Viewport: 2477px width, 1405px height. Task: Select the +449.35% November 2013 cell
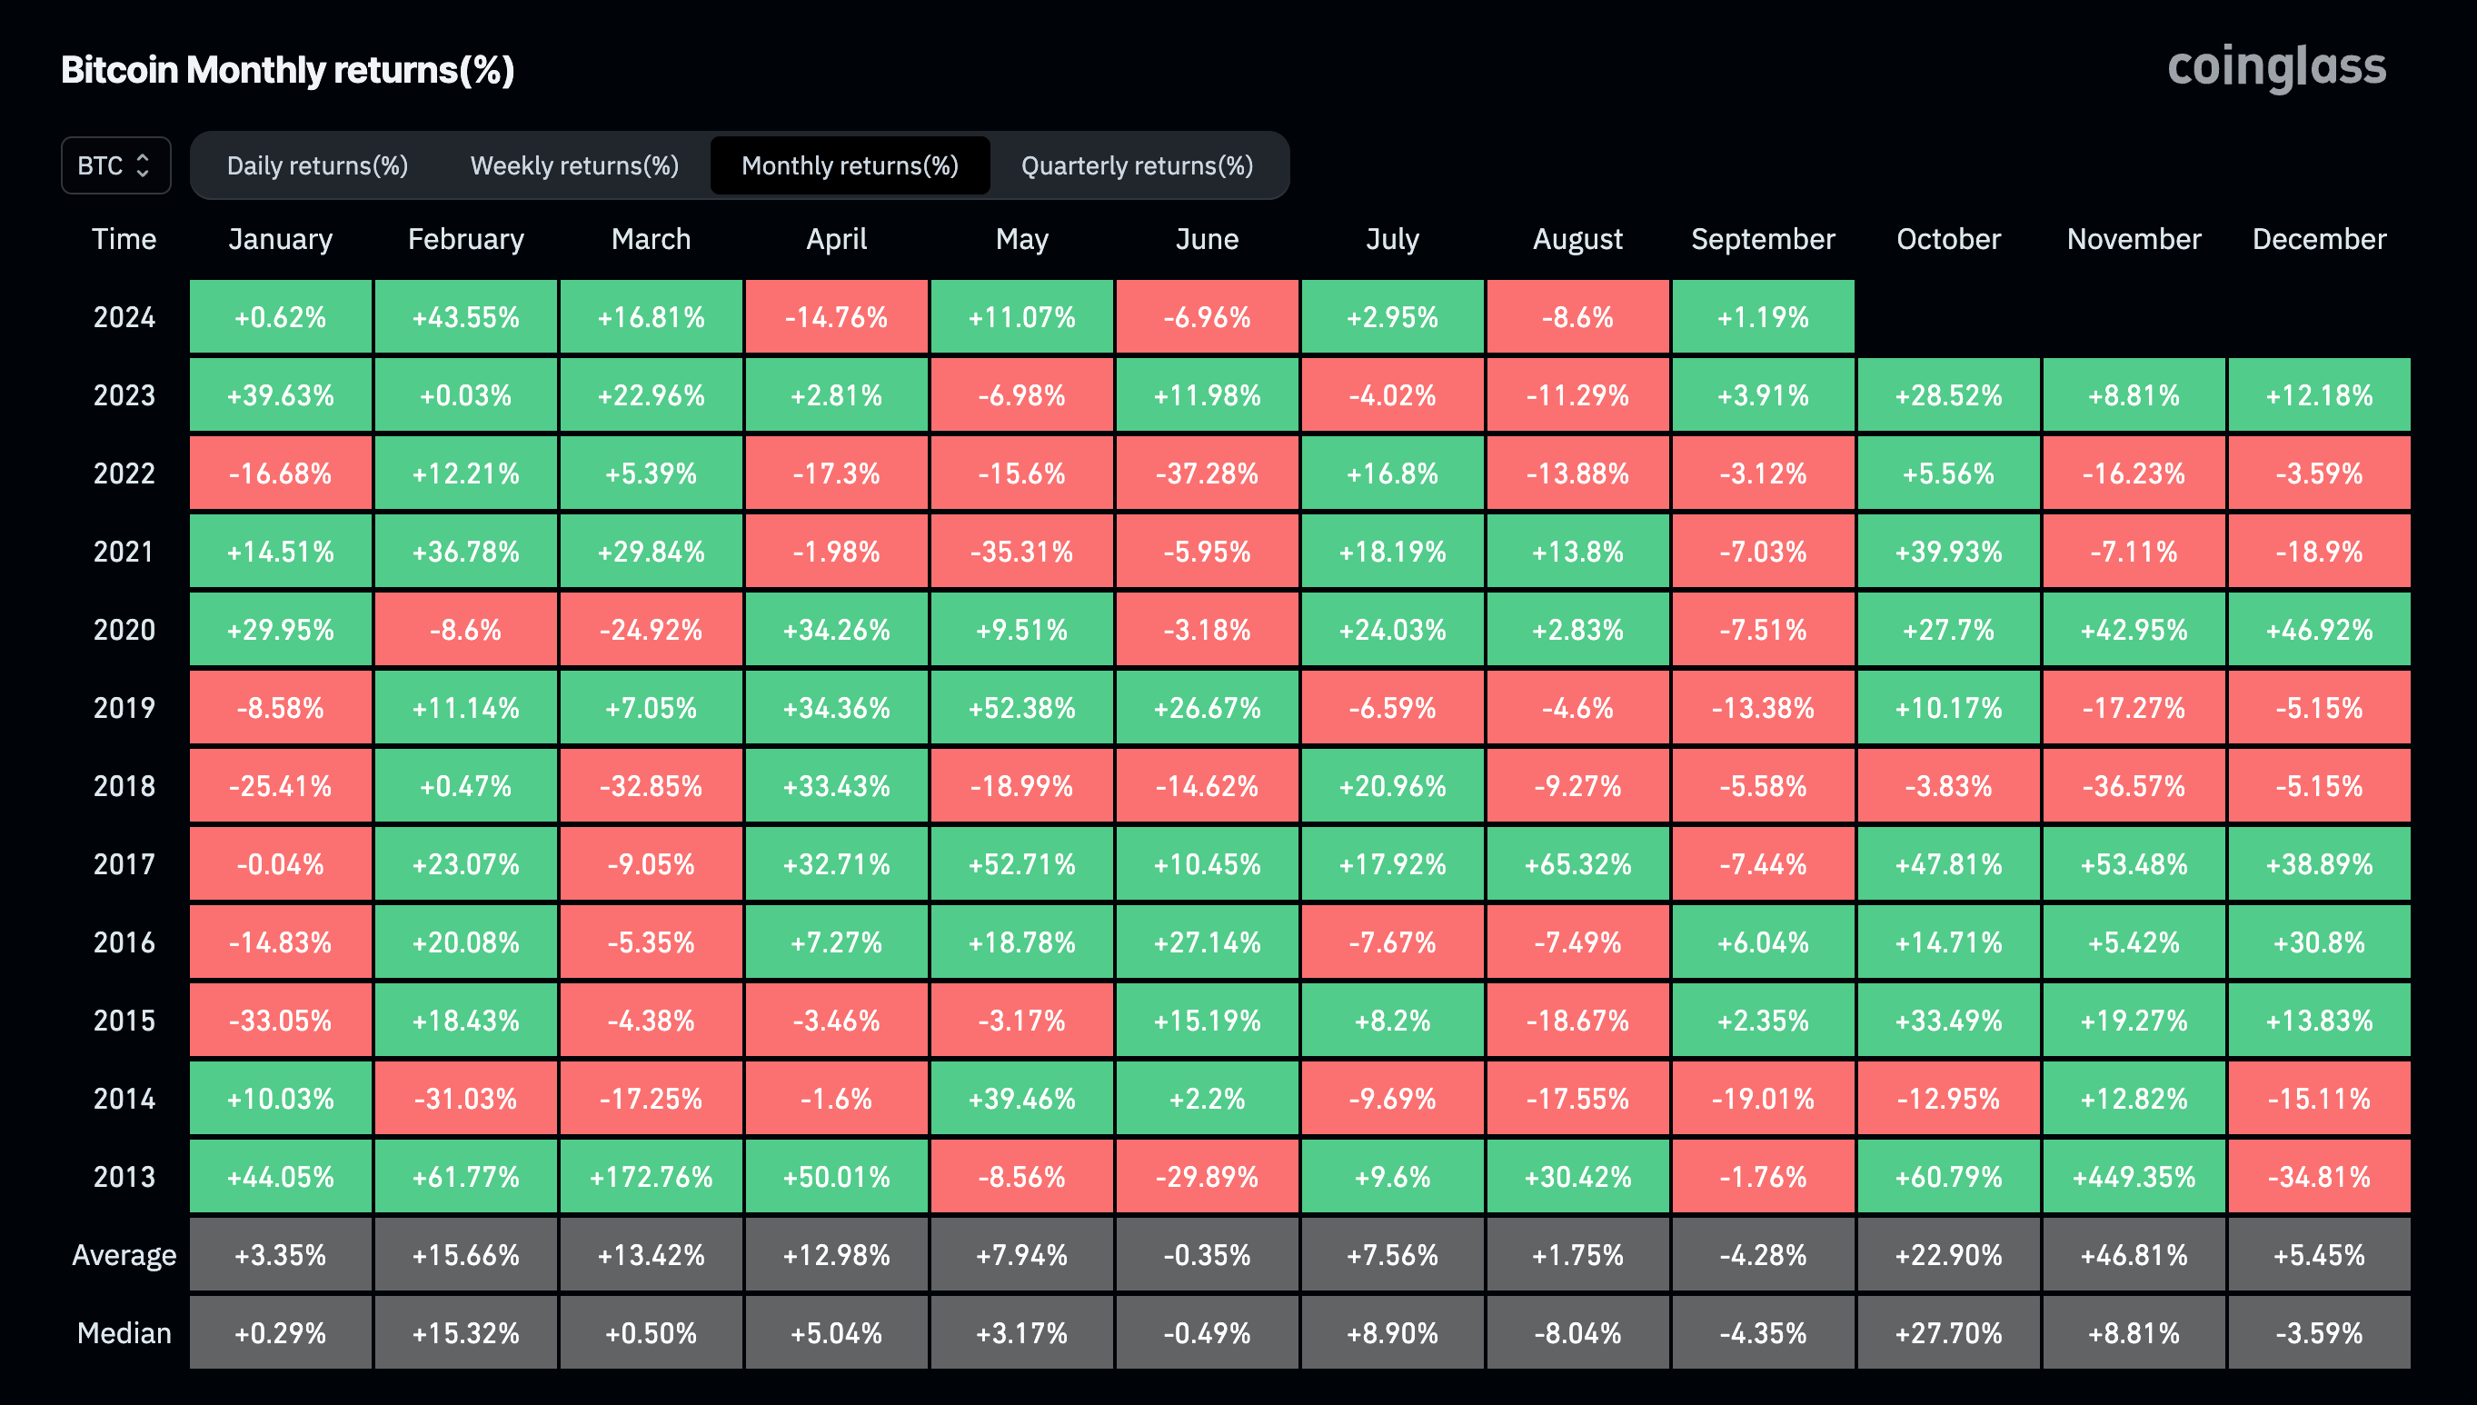coord(2134,1175)
